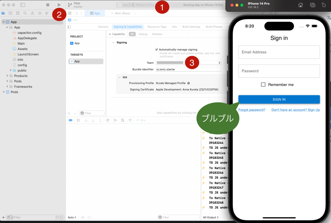Click the blue SIGN IN button

pos(279,99)
